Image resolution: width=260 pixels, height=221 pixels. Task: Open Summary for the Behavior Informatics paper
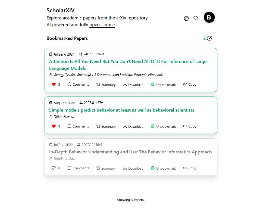tap(106, 168)
